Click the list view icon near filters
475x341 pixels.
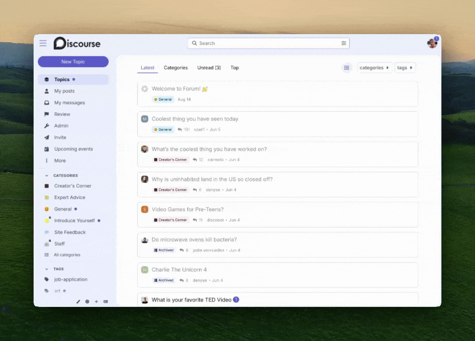point(347,68)
